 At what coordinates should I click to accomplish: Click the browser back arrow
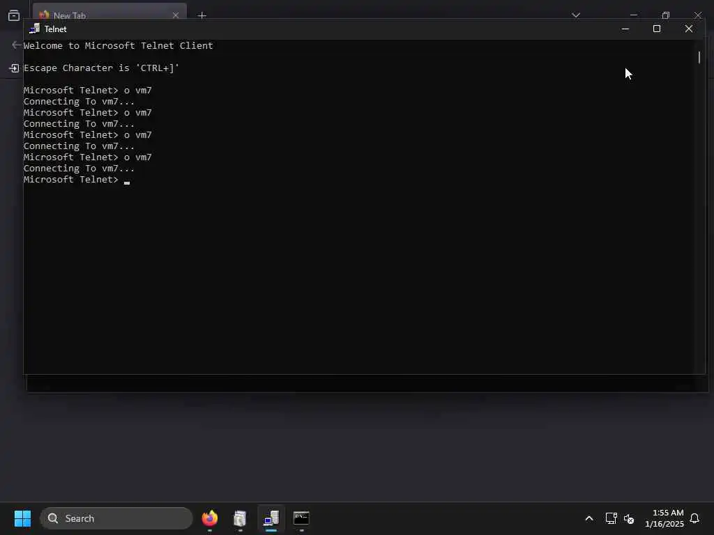16,45
